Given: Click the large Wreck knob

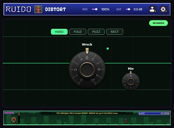Looking at the screenshot, I should click(x=87, y=69).
